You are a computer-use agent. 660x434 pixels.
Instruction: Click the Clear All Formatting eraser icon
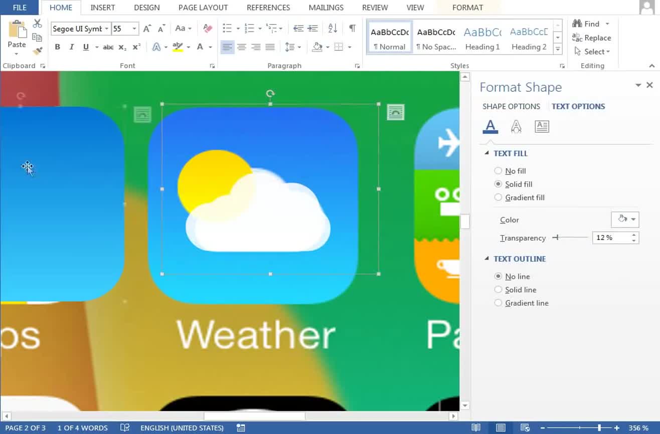pyautogui.click(x=208, y=29)
